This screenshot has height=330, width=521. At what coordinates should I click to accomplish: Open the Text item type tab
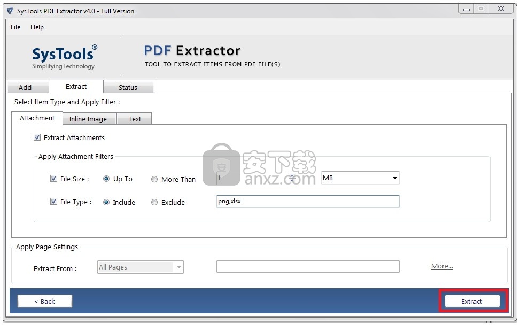(134, 119)
